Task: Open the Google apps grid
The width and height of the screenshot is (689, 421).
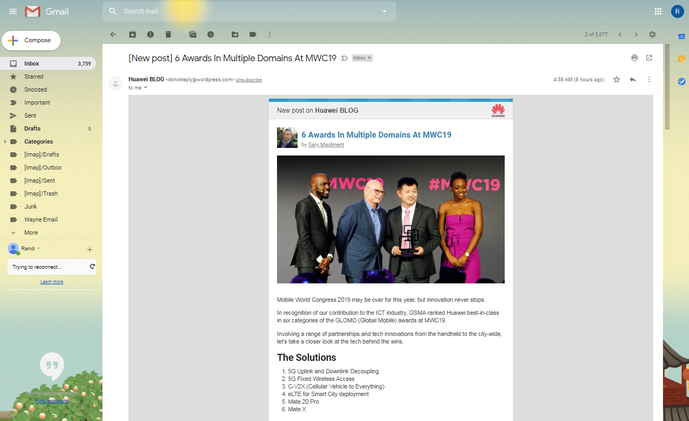Action: (658, 11)
